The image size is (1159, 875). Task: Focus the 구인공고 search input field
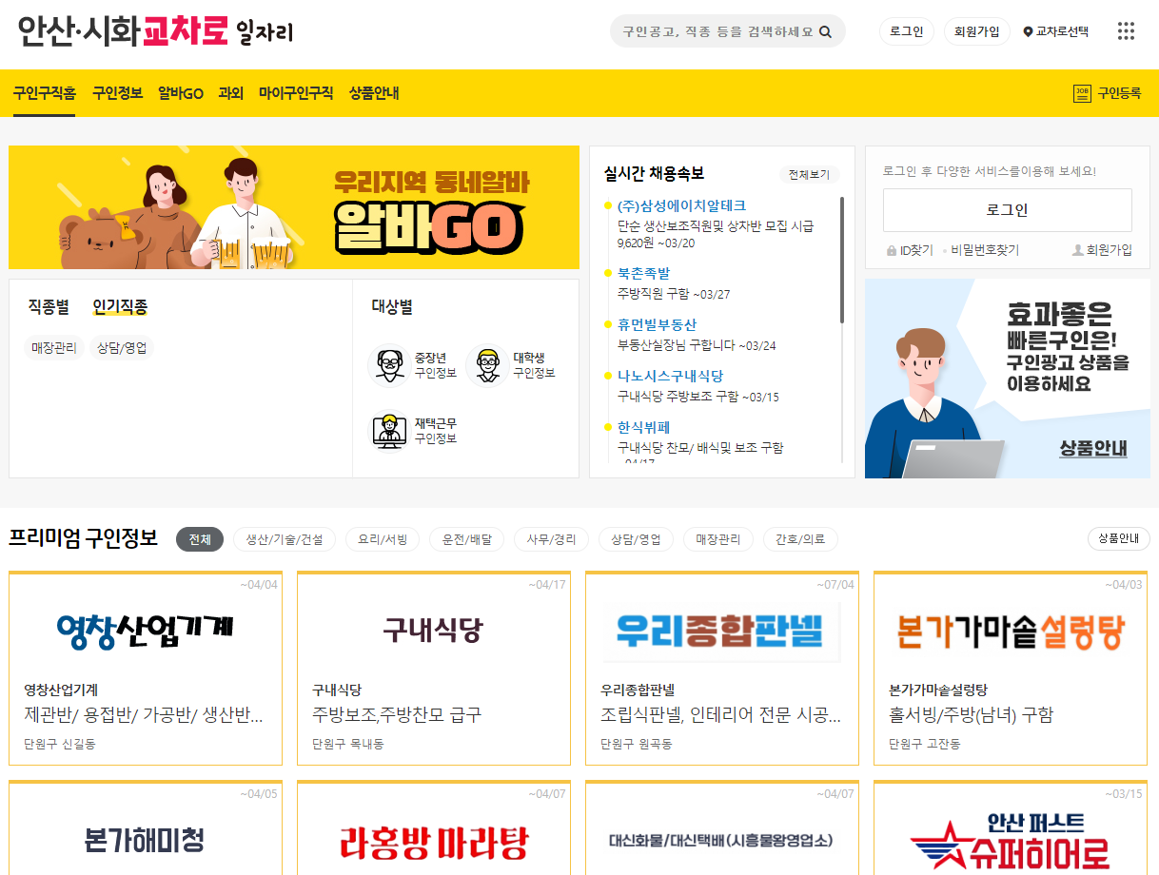pos(717,31)
